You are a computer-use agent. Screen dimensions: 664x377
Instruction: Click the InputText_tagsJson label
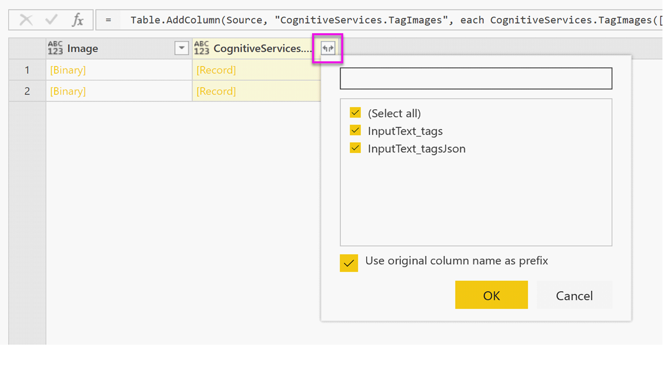(x=417, y=149)
